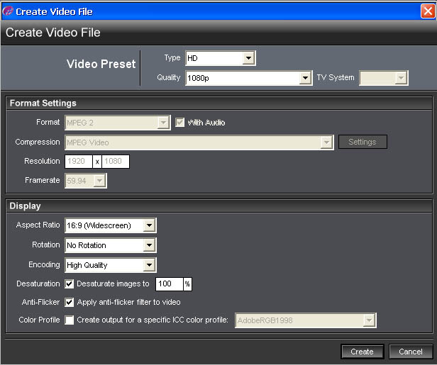The width and height of the screenshot is (437, 365).
Task: Open the Compression dropdown showing MPEG Video
Action: click(x=199, y=142)
